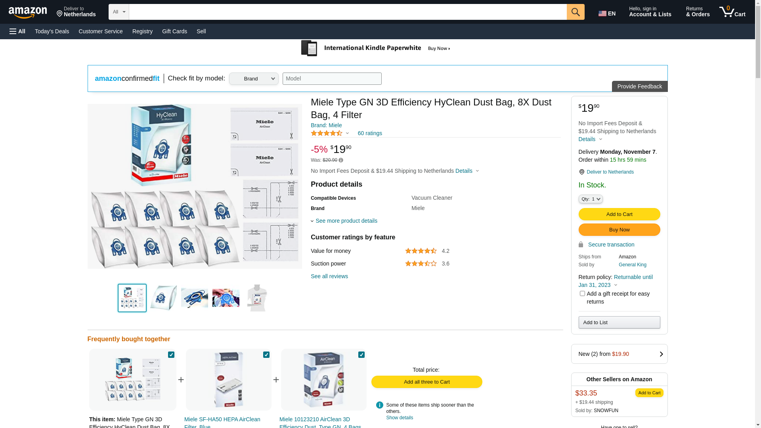This screenshot has width=761, height=428.
Task: Open the All hamburger menu
Action: coord(17,31)
